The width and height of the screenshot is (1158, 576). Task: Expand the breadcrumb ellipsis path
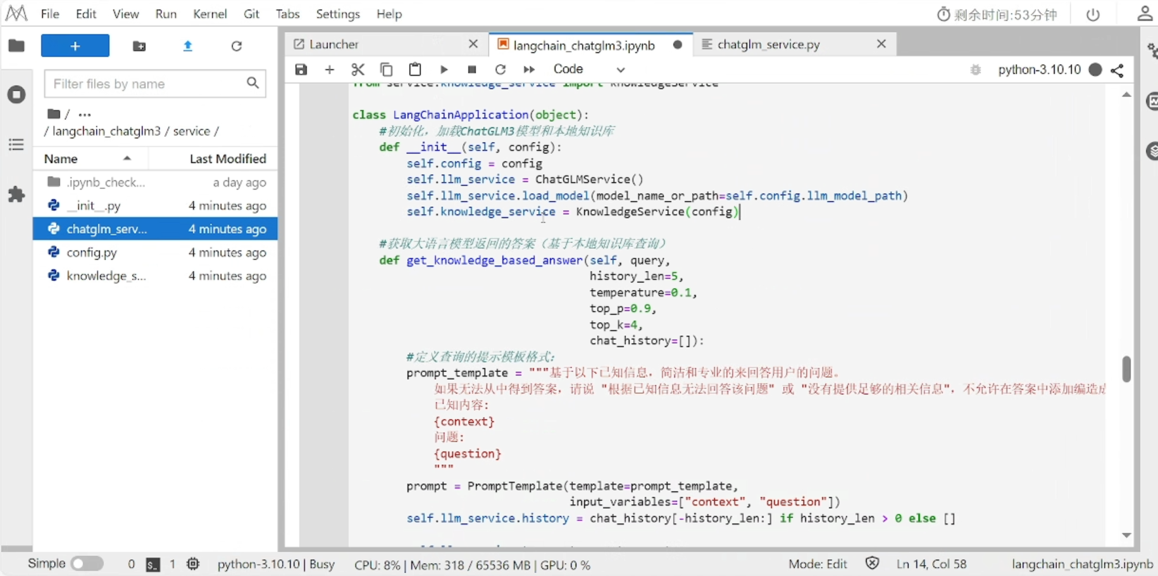click(85, 114)
